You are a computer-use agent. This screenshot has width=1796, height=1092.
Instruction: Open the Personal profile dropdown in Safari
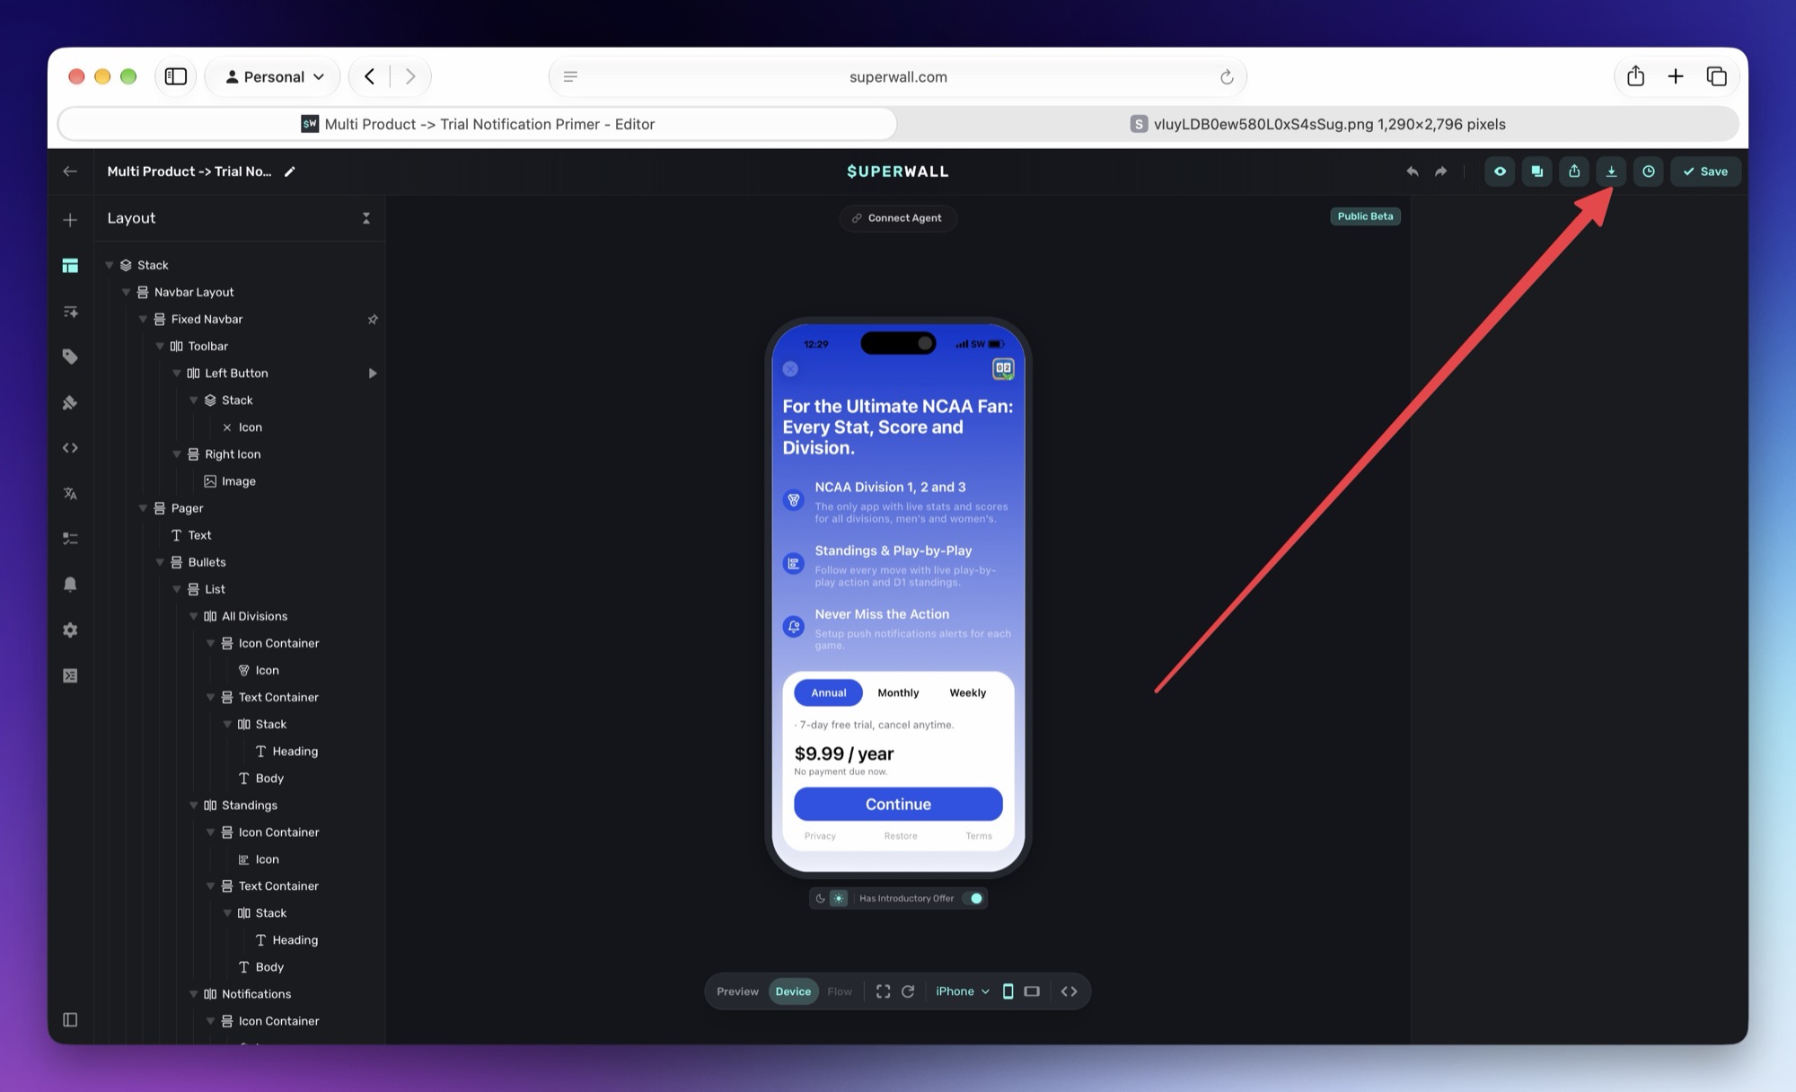click(x=274, y=76)
